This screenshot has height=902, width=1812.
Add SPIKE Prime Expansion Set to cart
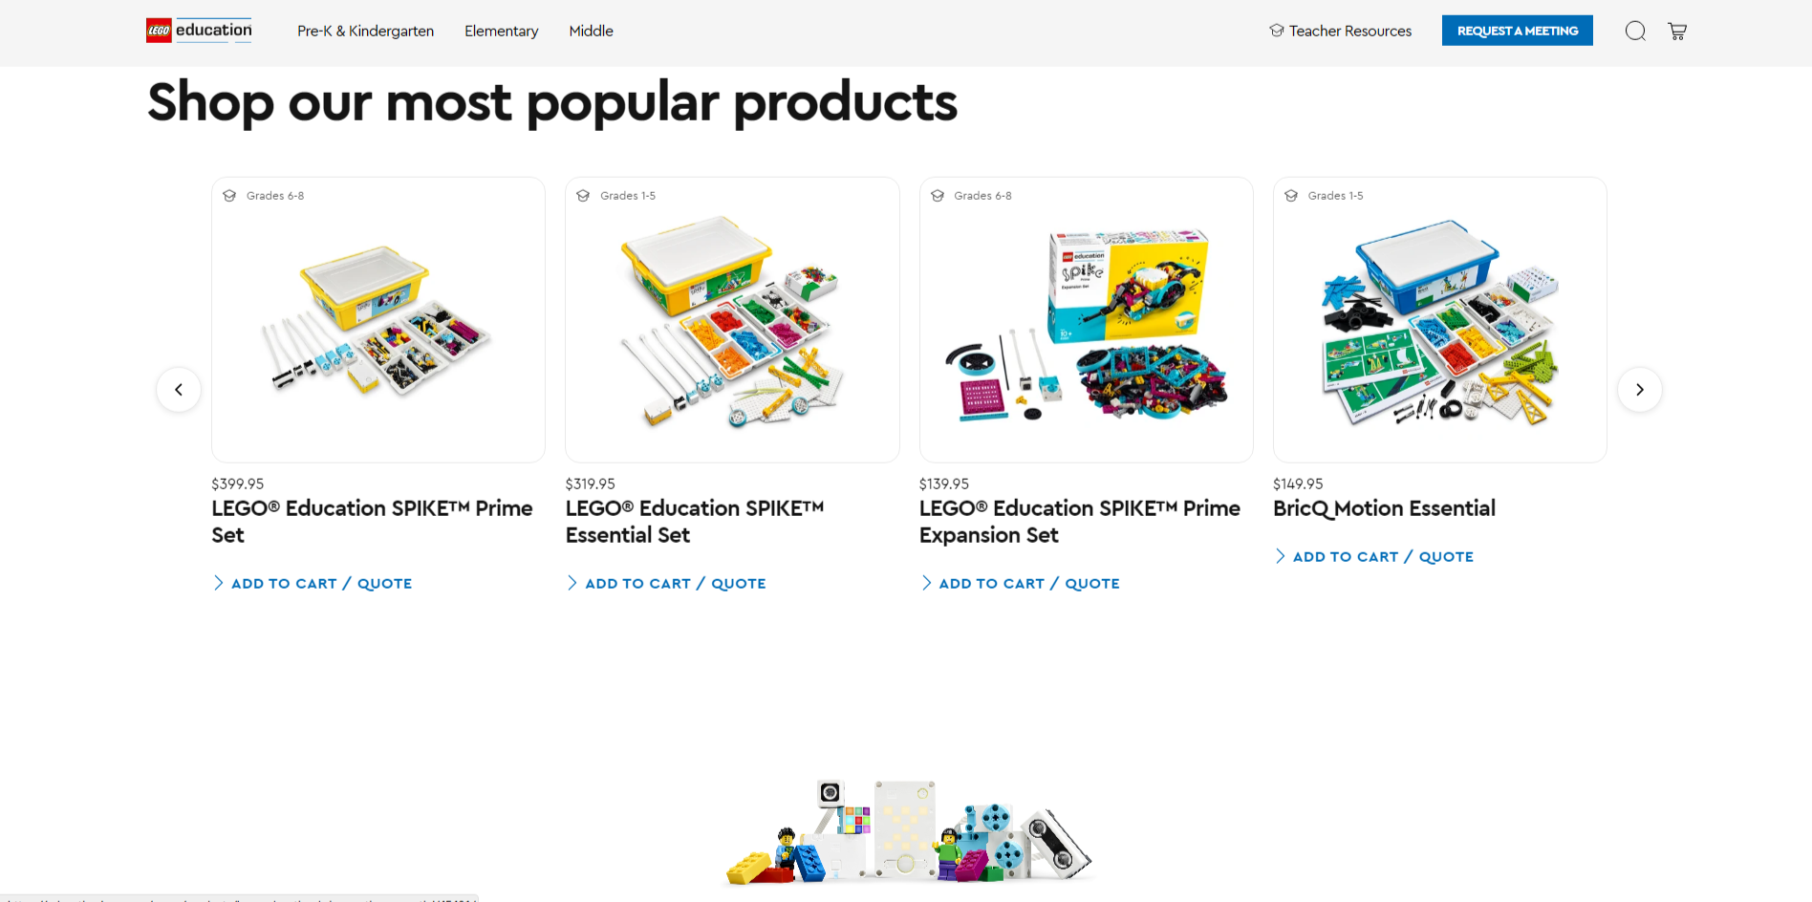1028,583
